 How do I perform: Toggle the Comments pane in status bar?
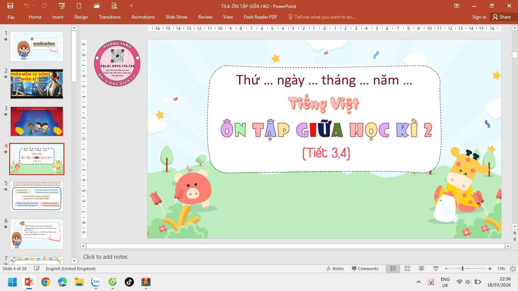pos(365,269)
